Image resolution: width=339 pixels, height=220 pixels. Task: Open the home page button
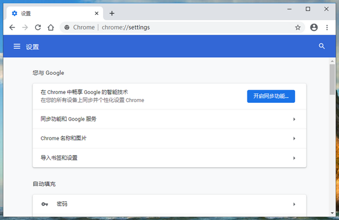[51, 28]
